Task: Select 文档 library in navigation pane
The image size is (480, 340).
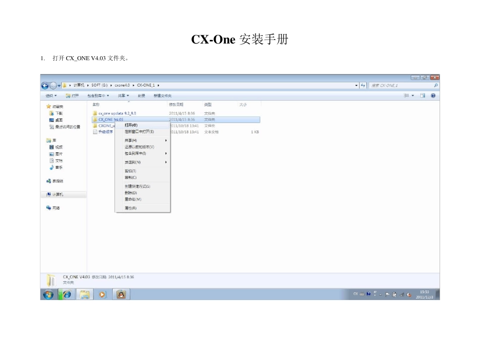Action: (56, 160)
